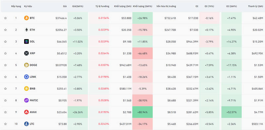Toggle the favorite star for MATIC
This screenshot has height=130, width=265.
(x=5, y=101)
